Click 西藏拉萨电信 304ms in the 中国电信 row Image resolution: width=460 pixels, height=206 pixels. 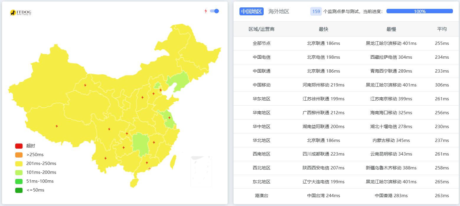pyautogui.click(x=391, y=57)
